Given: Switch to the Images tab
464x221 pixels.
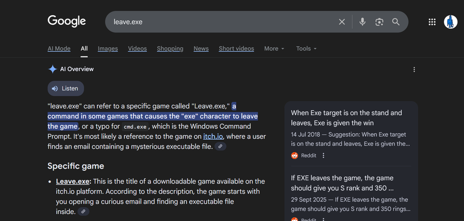Looking at the screenshot, I should tap(108, 48).
